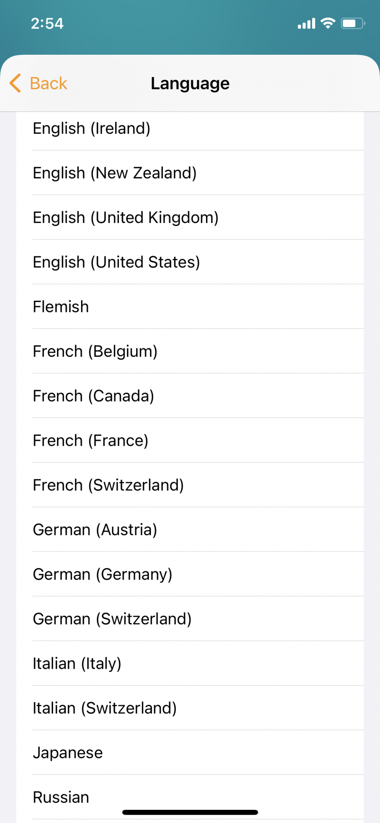The width and height of the screenshot is (380, 823).
Task: Tap the orange back chevron icon
Action: point(15,83)
